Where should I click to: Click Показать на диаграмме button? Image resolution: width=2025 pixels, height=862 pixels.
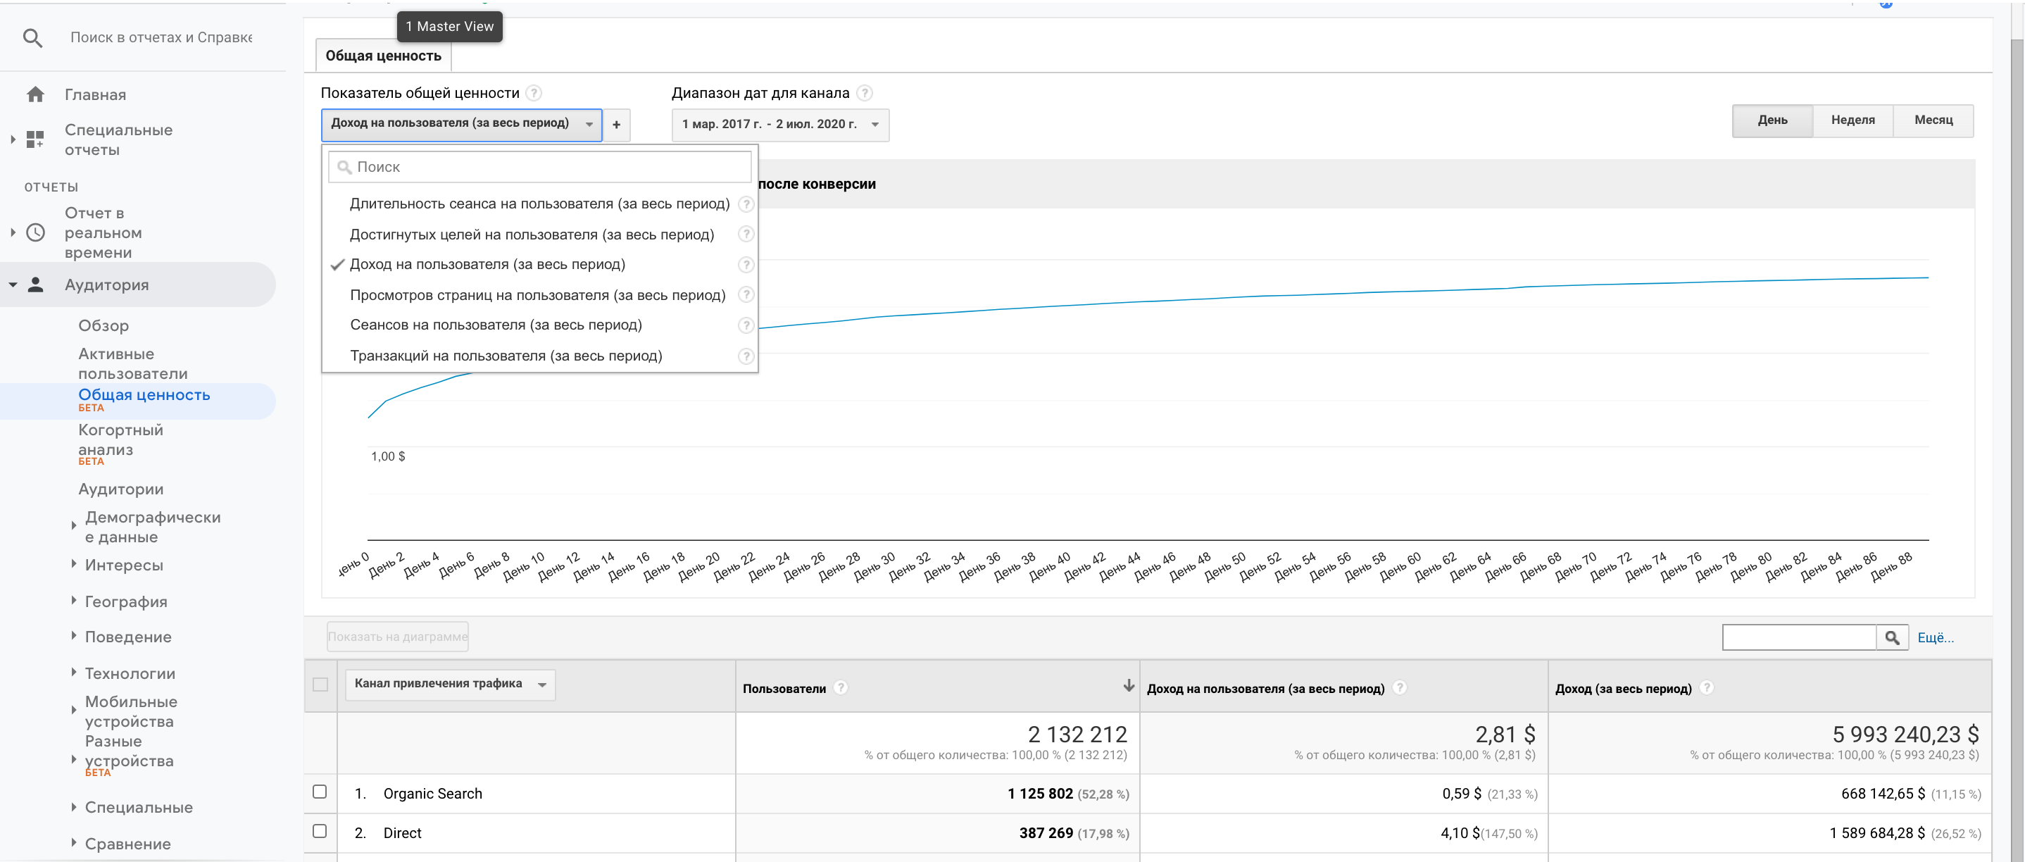(x=398, y=636)
